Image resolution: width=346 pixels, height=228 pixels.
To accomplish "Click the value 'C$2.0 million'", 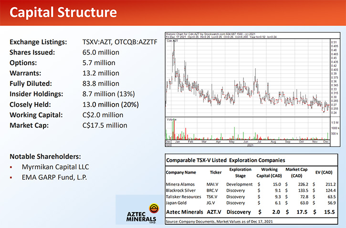I will [103, 115].
